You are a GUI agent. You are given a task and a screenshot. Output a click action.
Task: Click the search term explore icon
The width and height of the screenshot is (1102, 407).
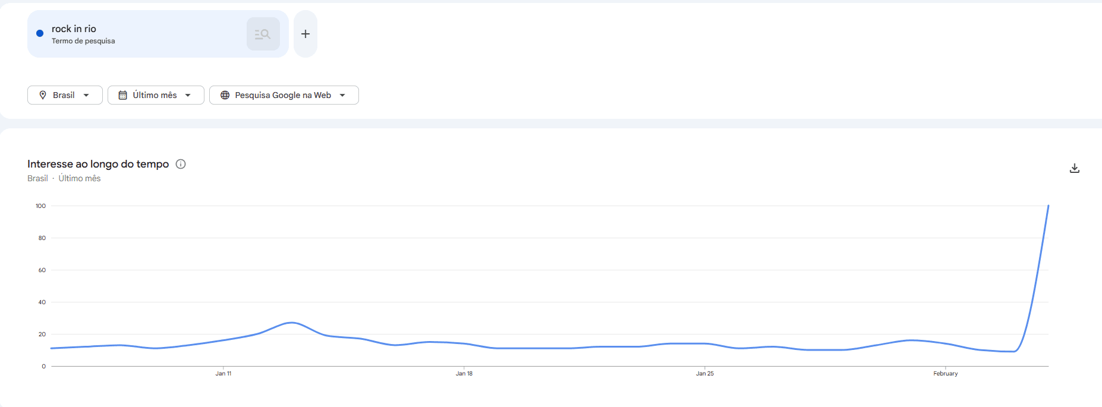tap(263, 34)
